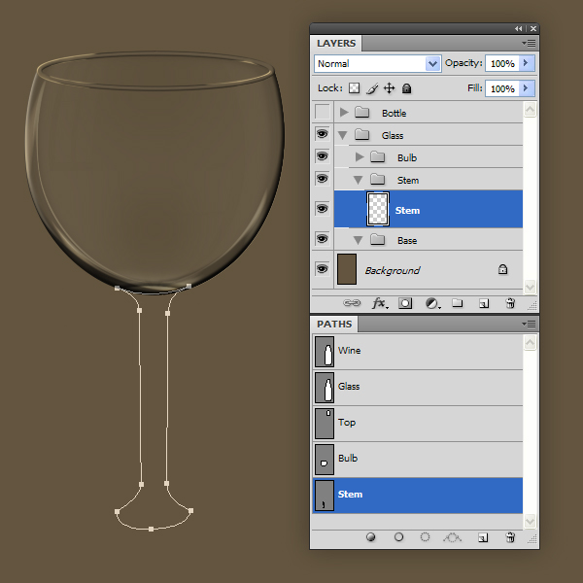Image resolution: width=583 pixels, height=583 pixels.
Task: Delete current path in Paths panel
Action: point(510,537)
